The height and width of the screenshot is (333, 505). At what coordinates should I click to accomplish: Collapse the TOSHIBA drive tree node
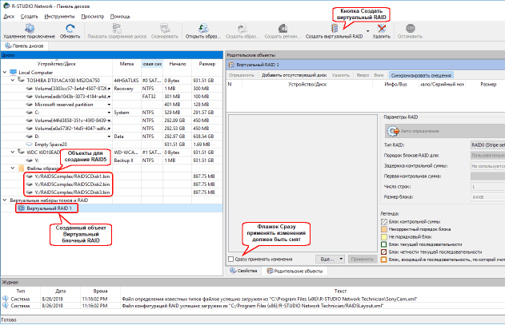pyautogui.click(x=13, y=80)
